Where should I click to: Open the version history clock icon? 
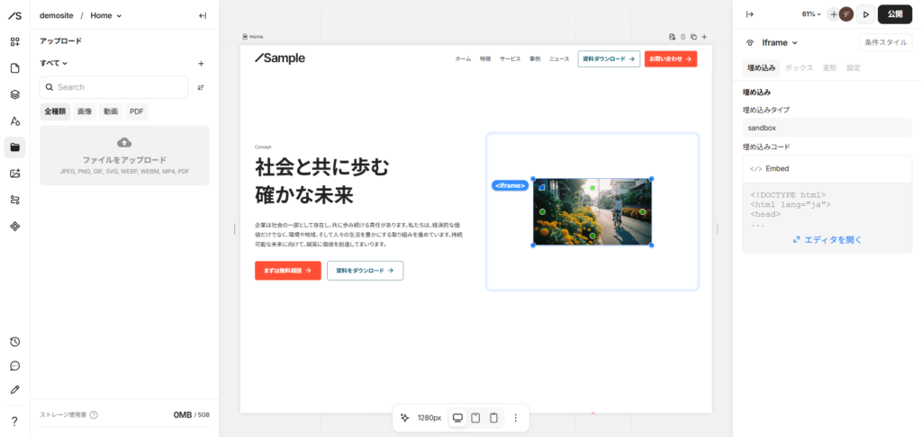click(x=14, y=342)
